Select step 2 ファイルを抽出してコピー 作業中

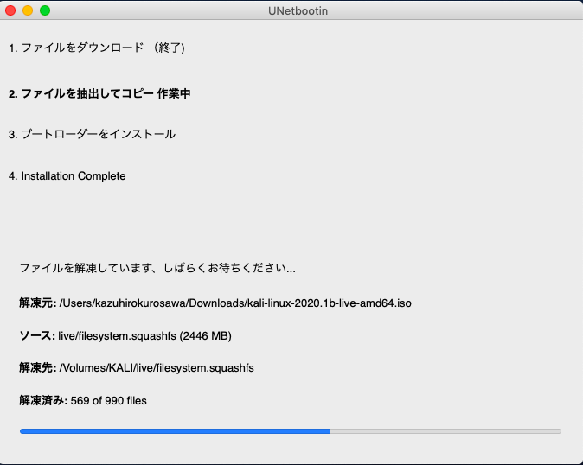point(99,93)
